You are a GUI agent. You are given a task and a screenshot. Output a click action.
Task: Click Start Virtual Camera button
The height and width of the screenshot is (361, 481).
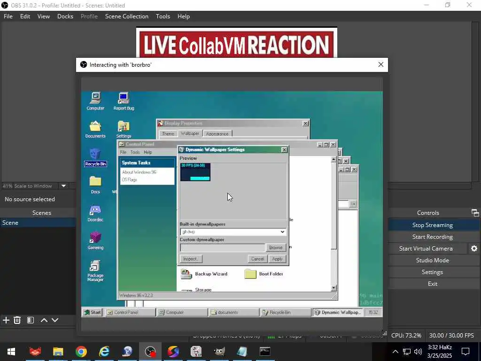[426, 248]
